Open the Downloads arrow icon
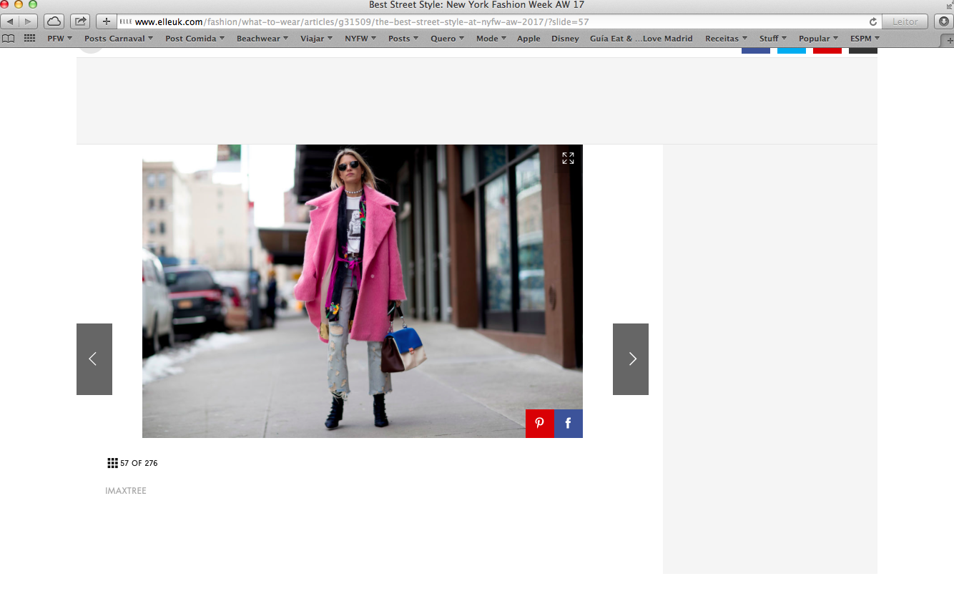This screenshot has width=954, height=594. [944, 21]
